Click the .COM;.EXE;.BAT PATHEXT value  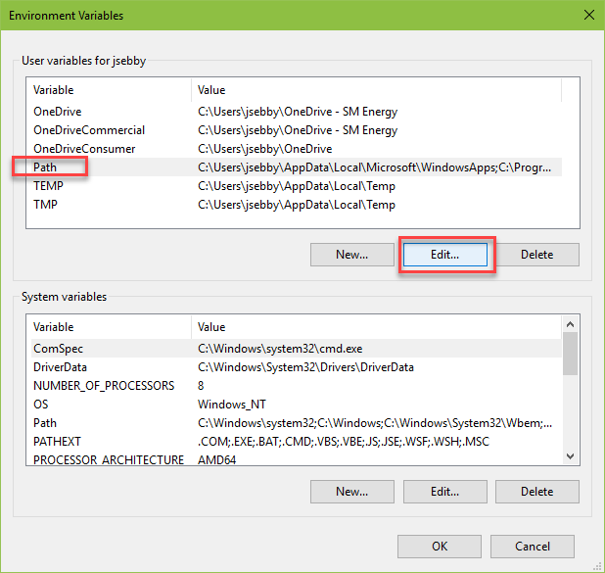[x=344, y=442]
